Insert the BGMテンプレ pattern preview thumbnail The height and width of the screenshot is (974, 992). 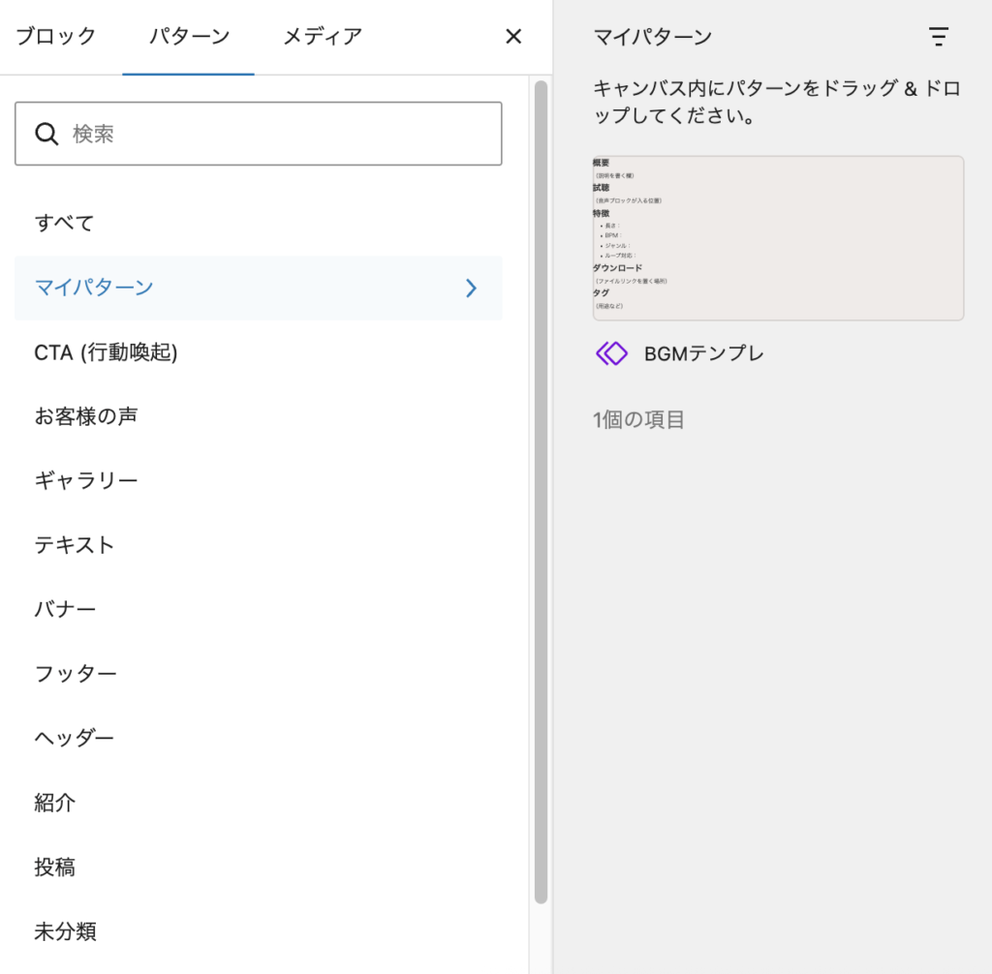778,238
